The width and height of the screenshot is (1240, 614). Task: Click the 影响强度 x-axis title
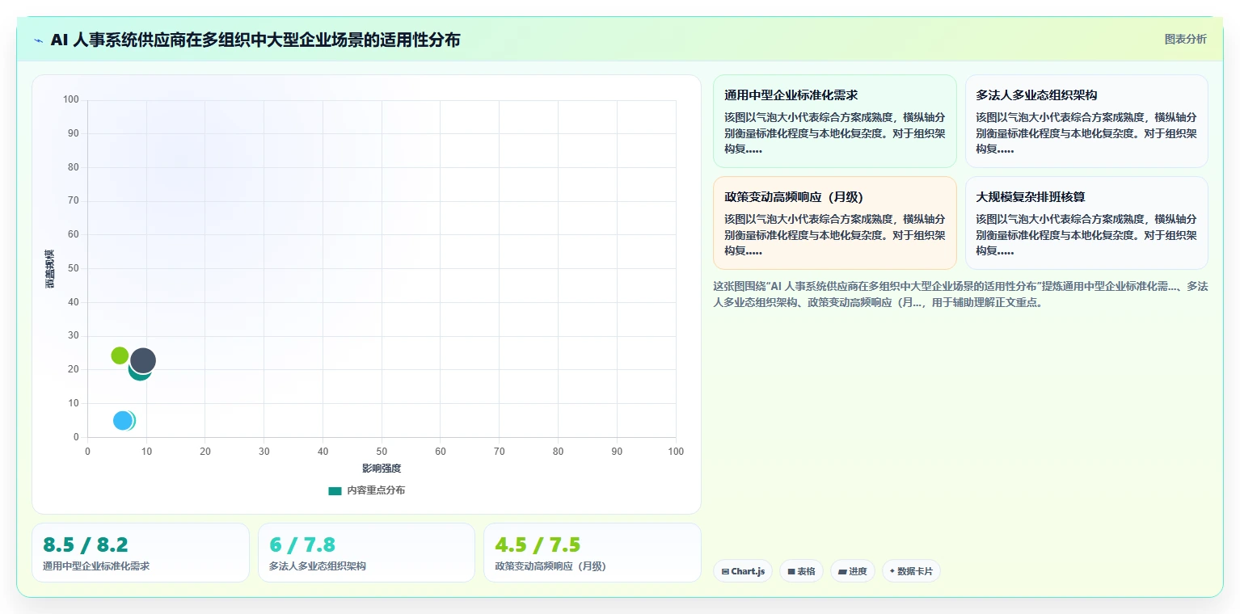pos(382,469)
